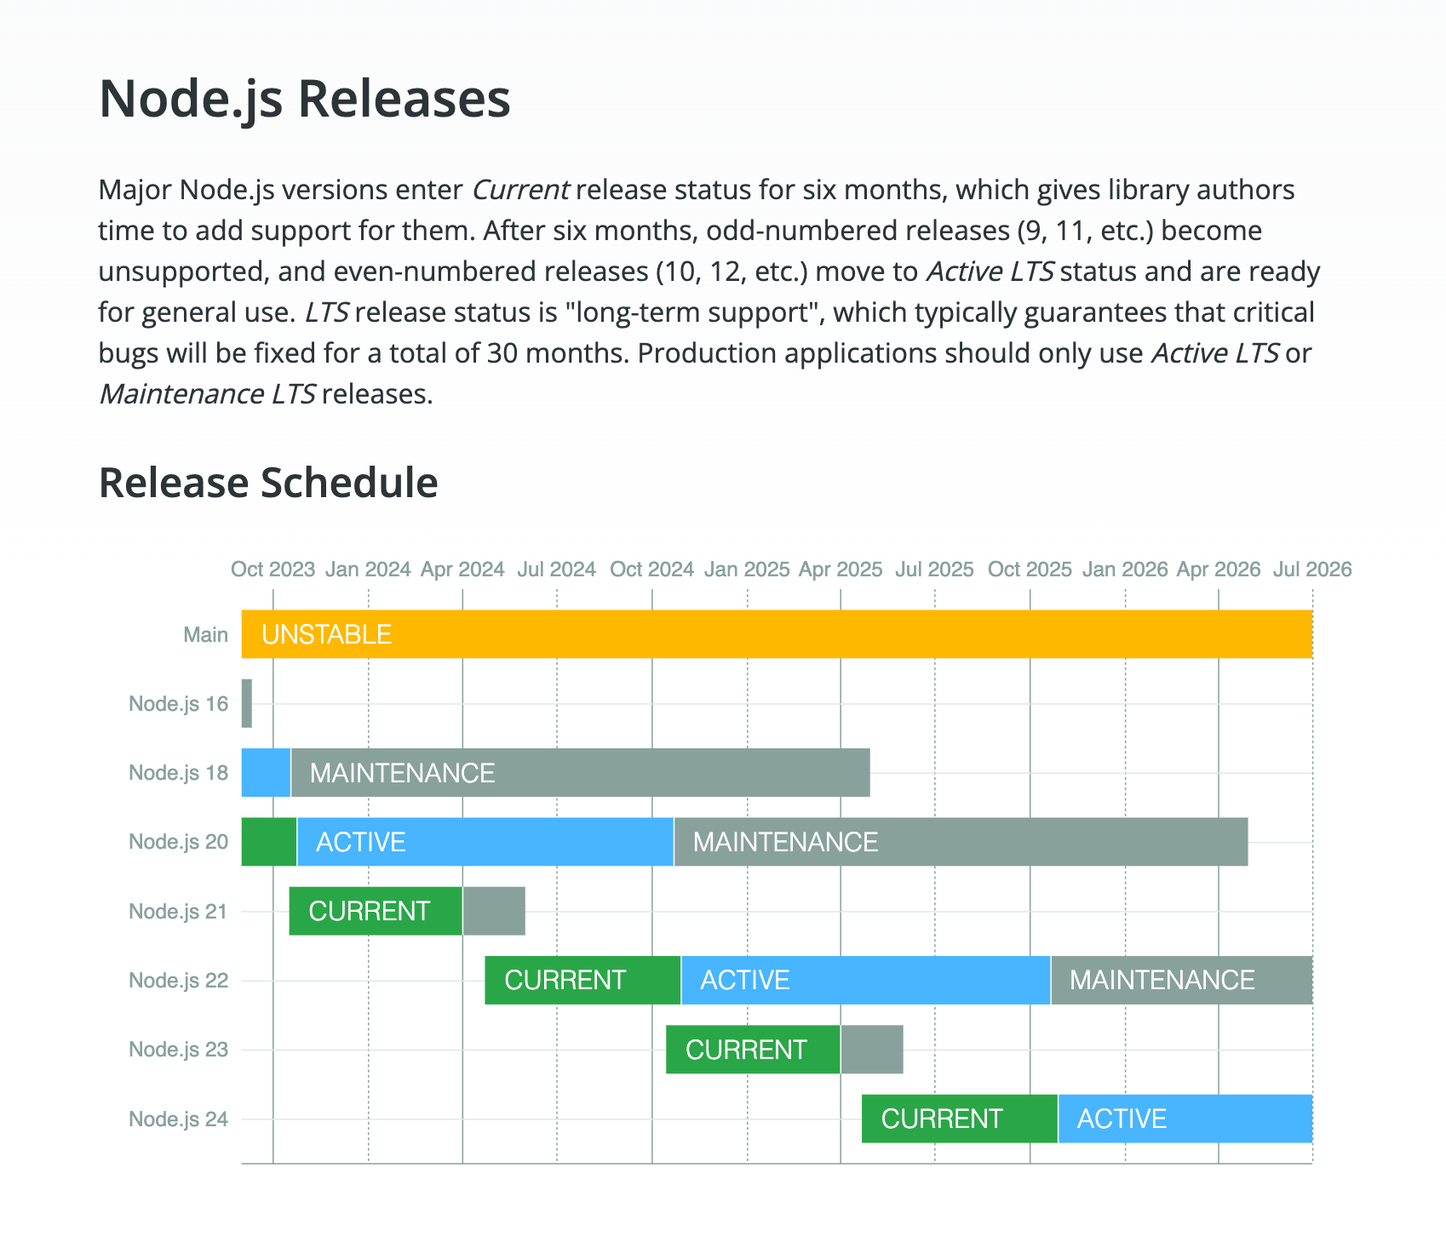Viewport: 1446px width, 1248px height.
Task: Click the Apr 2026 axis label
Action: (x=1219, y=570)
